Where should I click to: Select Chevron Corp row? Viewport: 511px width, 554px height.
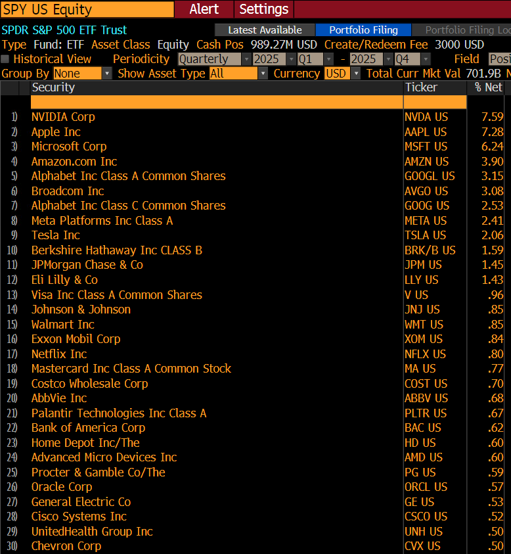[66, 546]
